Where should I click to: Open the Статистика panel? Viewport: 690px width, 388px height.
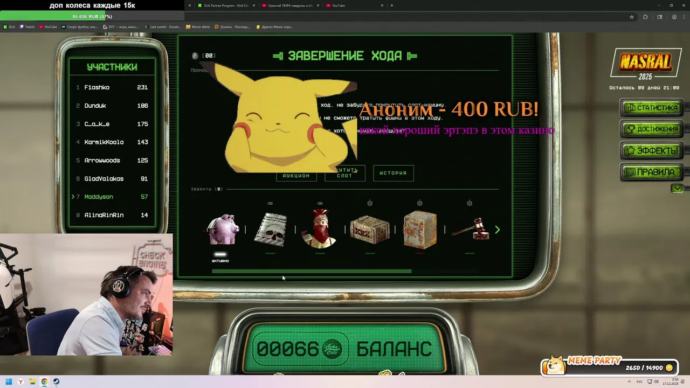pos(651,108)
